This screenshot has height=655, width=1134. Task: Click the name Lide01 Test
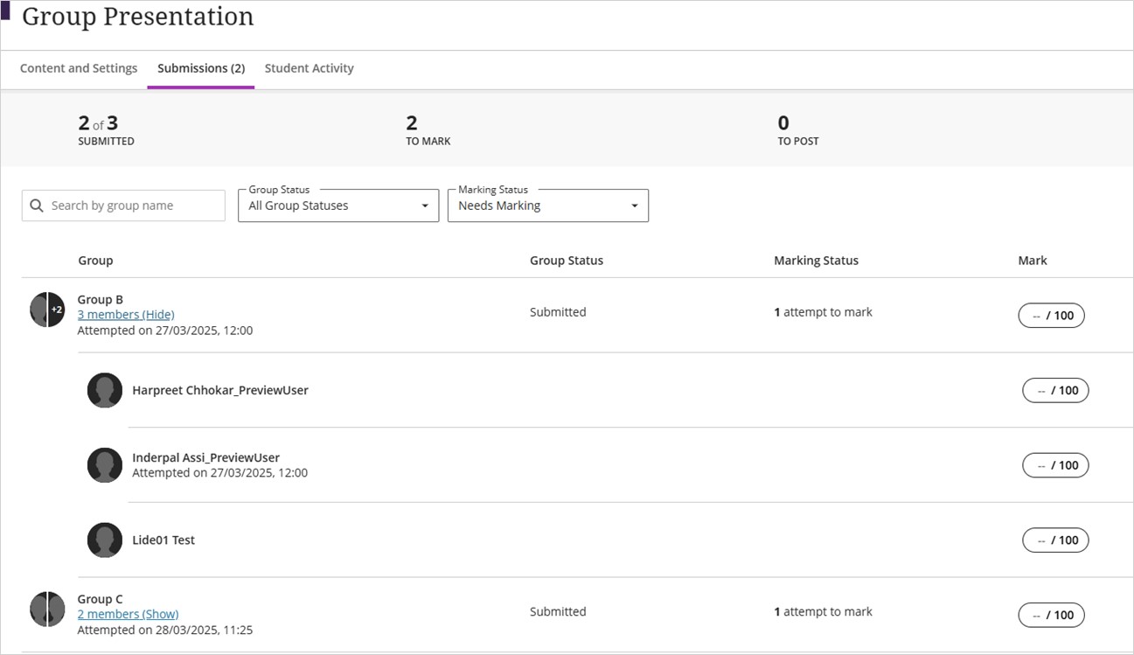163,540
